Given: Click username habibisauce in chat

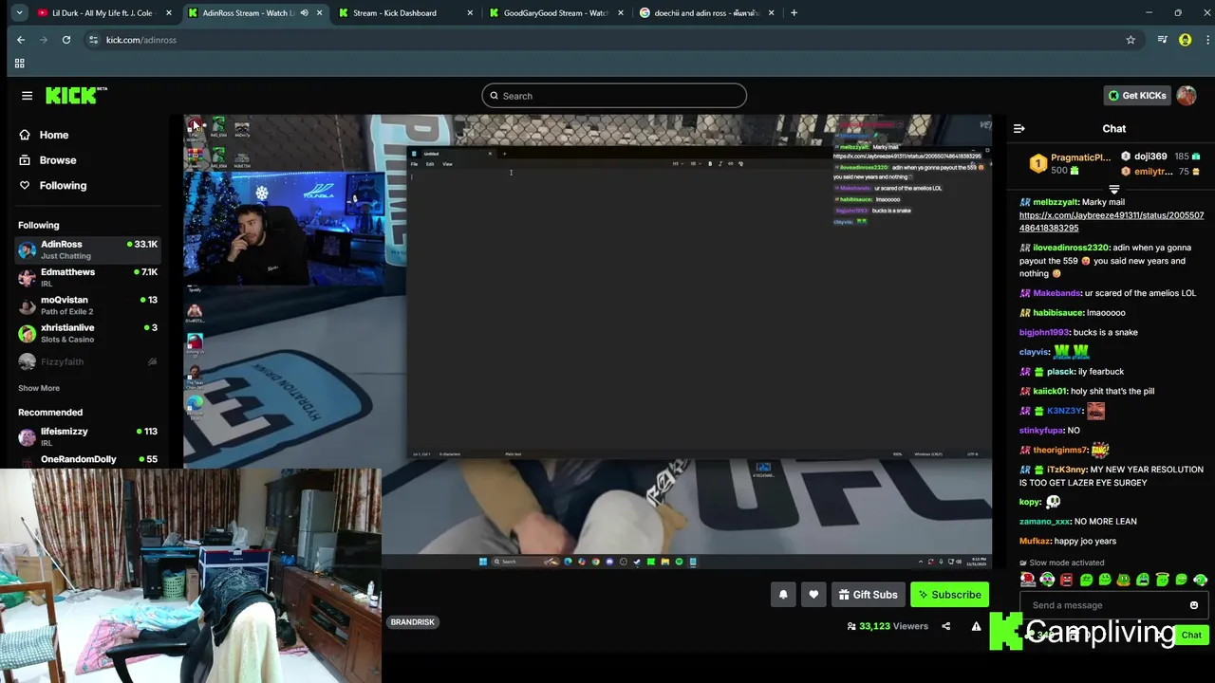Looking at the screenshot, I should [1058, 313].
